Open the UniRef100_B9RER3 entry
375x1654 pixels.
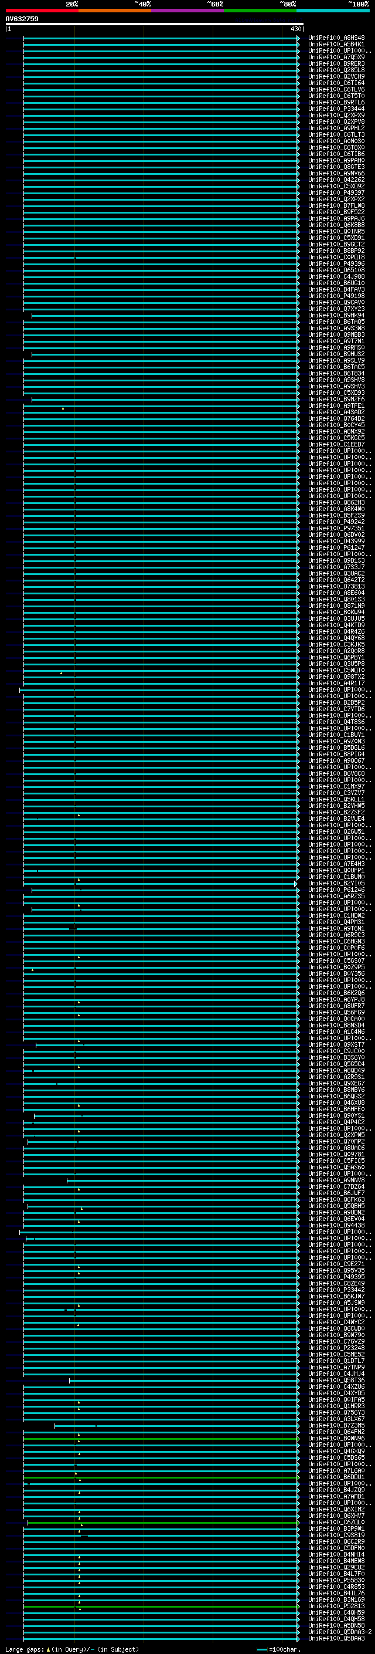click(336, 63)
